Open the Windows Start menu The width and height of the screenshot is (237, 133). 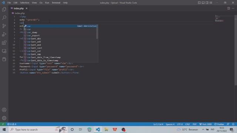click(4, 130)
